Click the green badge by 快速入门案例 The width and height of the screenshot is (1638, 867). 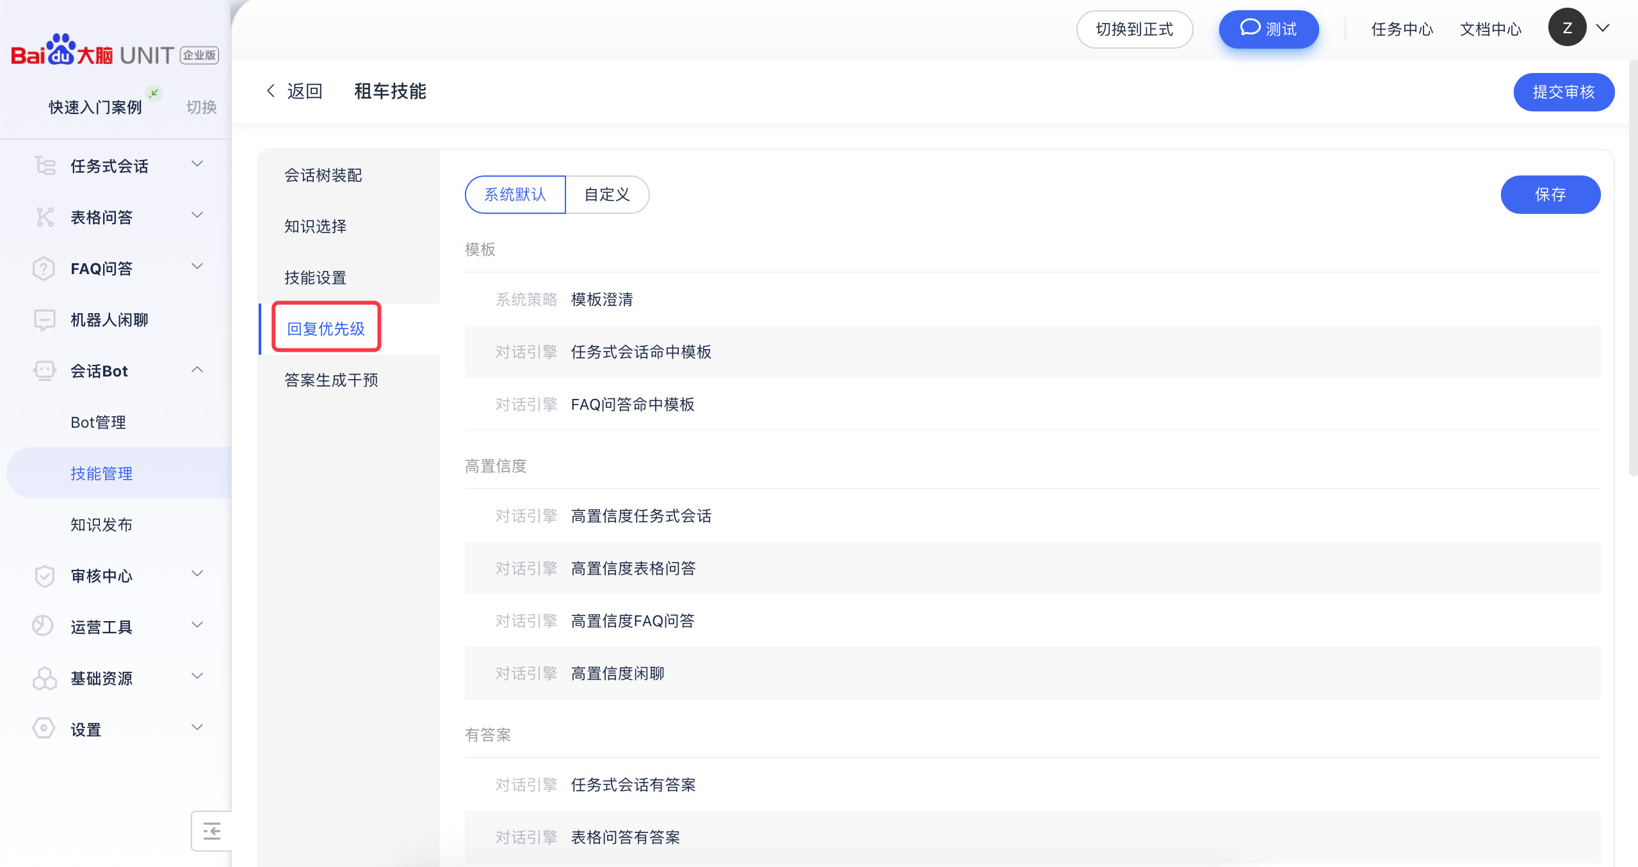(154, 93)
